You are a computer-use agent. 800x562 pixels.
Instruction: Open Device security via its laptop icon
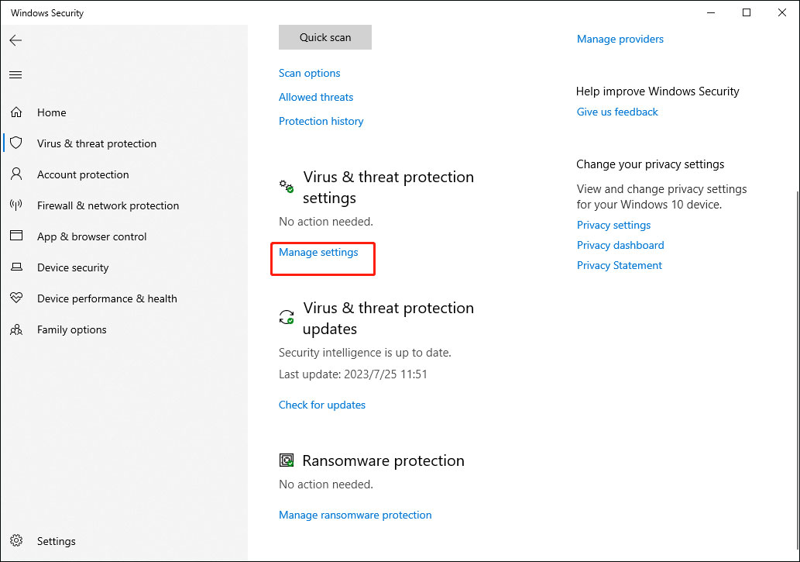[x=16, y=267]
